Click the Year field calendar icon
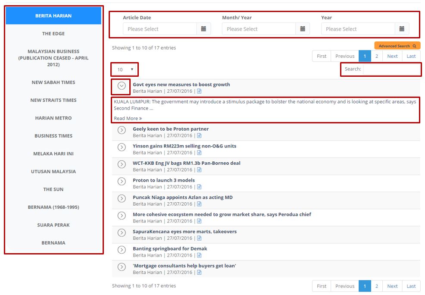This screenshot has height=295, width=425. (402, 29)
